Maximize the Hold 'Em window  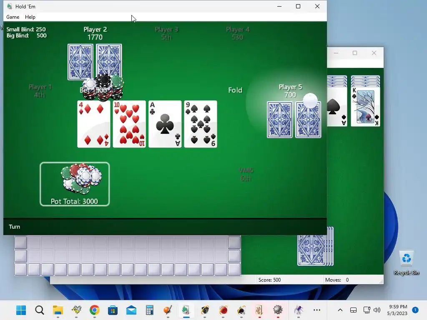click(298, 6)
